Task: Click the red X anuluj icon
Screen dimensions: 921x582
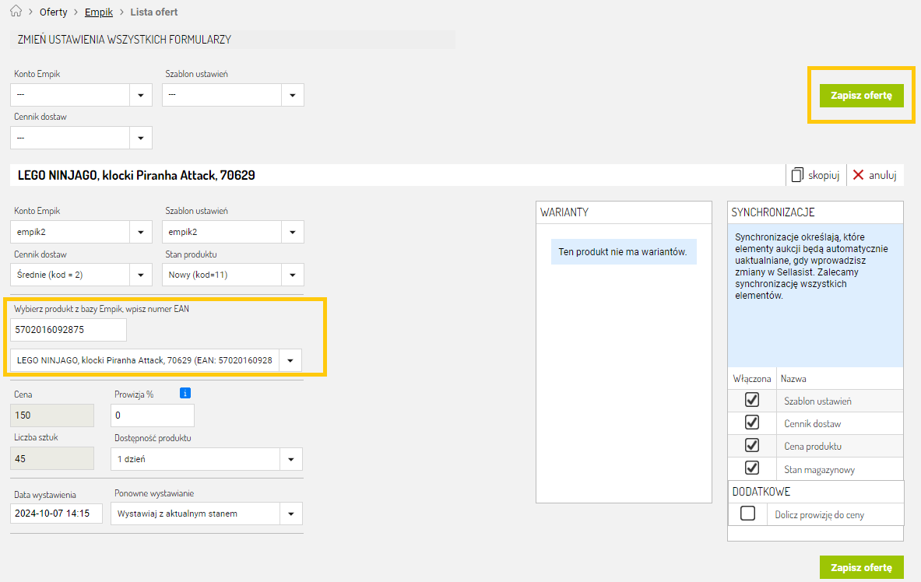Action: (858, 175)
